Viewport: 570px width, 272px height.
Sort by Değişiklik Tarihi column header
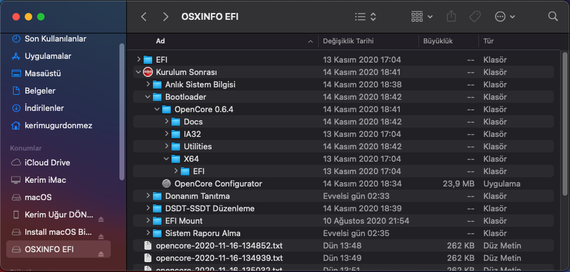(348, 41)
